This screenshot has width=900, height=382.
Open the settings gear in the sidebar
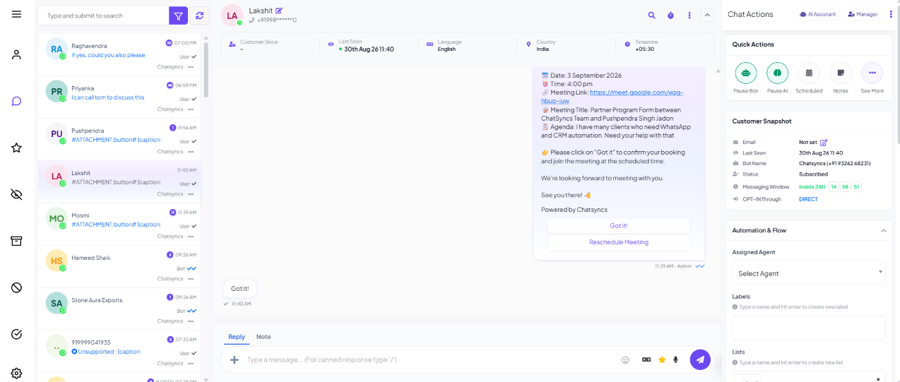[x=16, y=373]
